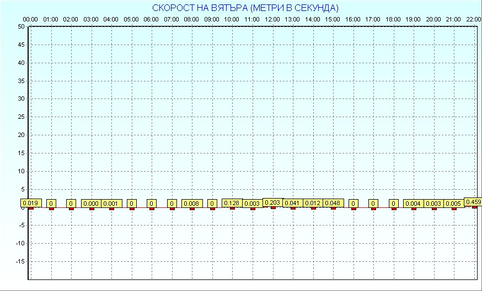482x291 pixels.
Task: Click the 0.048 value label
Action: (333, 203)
